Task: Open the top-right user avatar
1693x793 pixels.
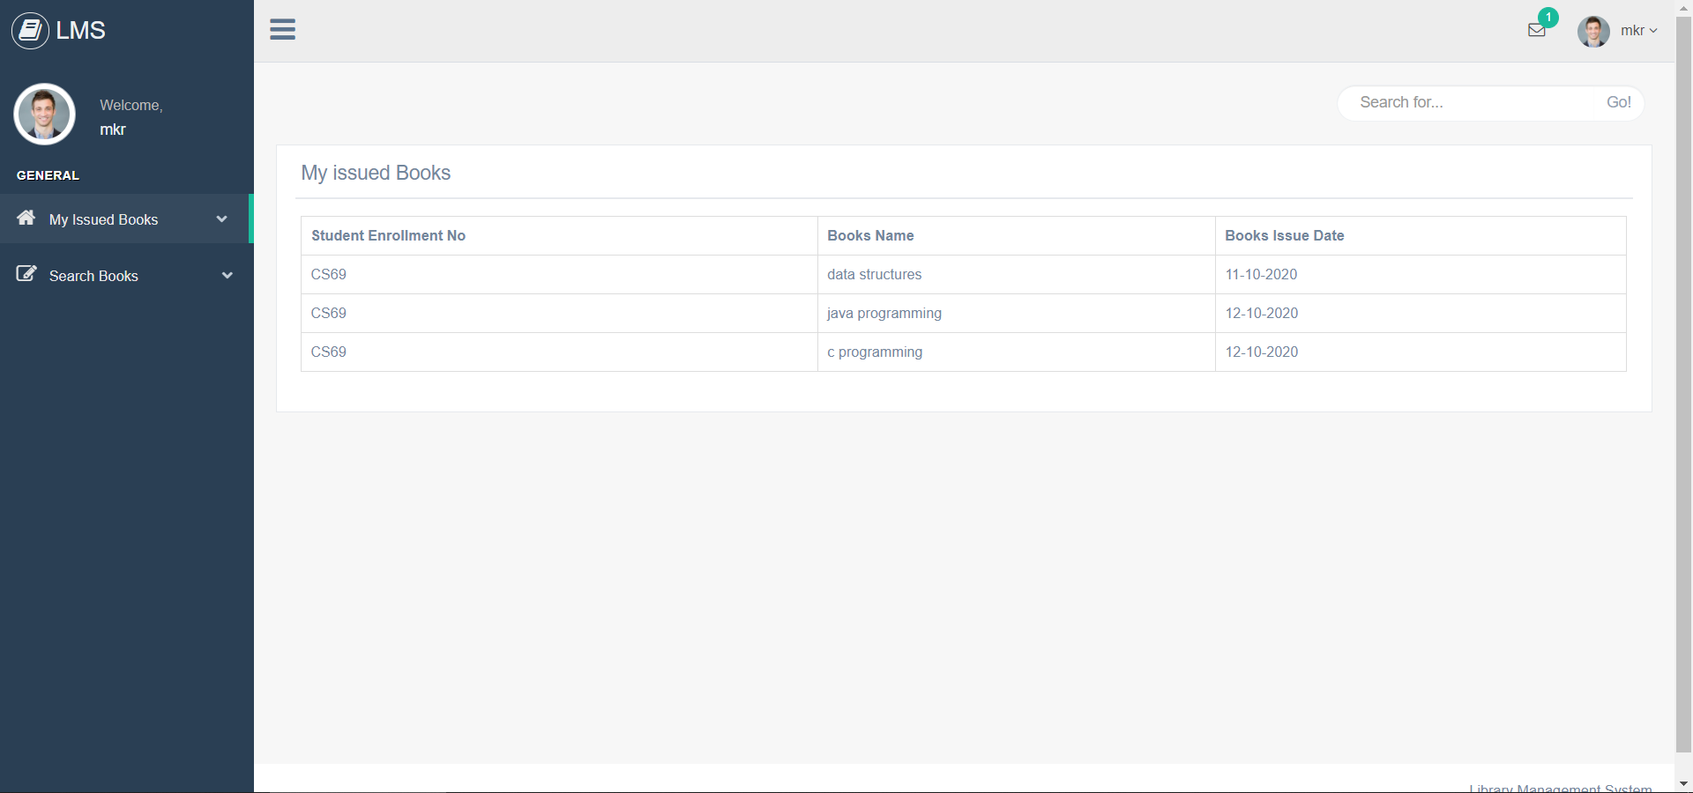Action: click(x=1594, y=31)
